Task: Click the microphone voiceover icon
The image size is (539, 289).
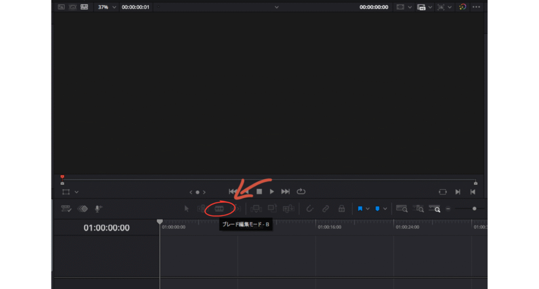Action: (x=98, y=209)
